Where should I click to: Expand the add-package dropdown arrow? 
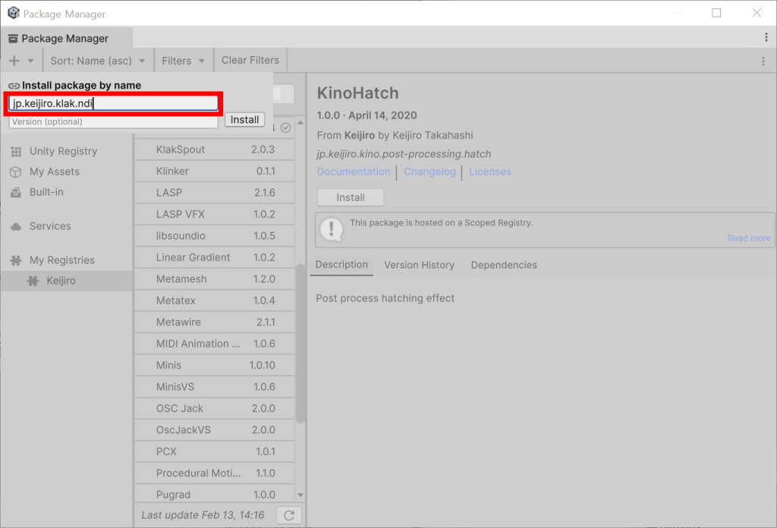pyautogui.click(x=30, y=59)
